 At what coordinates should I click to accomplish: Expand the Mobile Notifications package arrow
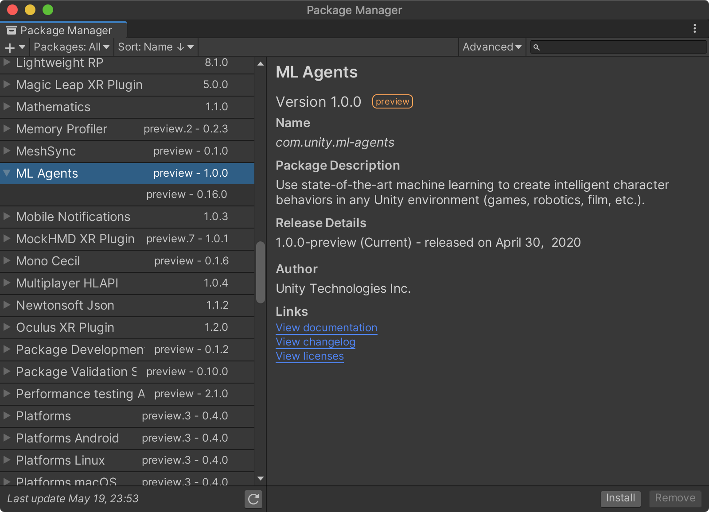pyautogui.click(x=7, y=216)
